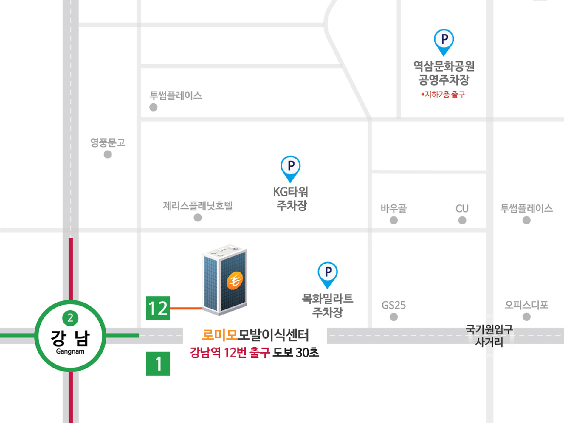Viewport: 564px width, 423px height.
Task: Click the KG타워 주차장 parking pin
Action: point(290,169)
